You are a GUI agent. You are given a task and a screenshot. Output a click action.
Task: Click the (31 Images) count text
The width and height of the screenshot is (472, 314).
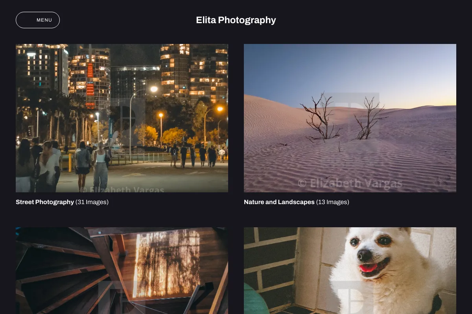click(x=92, y=202)
